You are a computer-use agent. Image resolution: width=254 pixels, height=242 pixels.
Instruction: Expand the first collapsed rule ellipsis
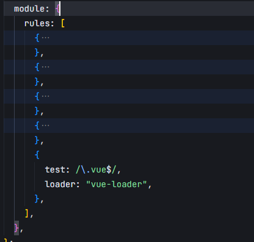coord(45,38)
